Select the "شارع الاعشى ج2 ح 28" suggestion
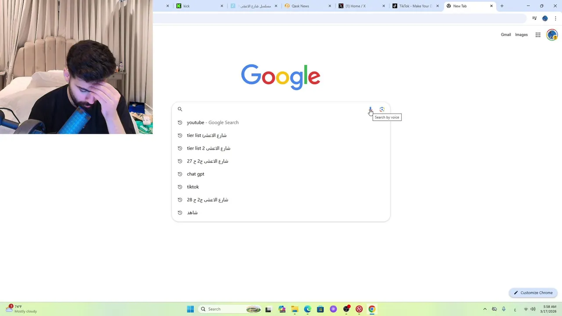 pos(281,200)
